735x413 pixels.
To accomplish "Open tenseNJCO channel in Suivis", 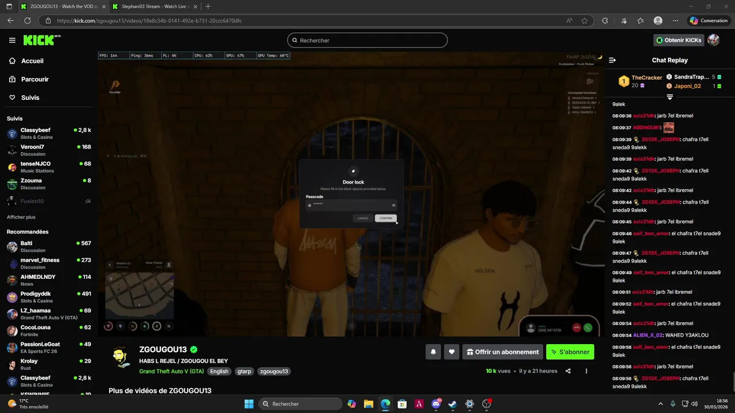I will pos(49,167).
